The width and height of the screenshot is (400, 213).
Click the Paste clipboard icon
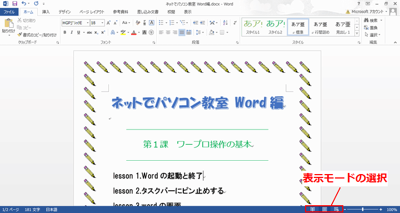9,23
